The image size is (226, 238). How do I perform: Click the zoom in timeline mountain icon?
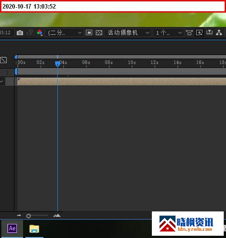57,215
